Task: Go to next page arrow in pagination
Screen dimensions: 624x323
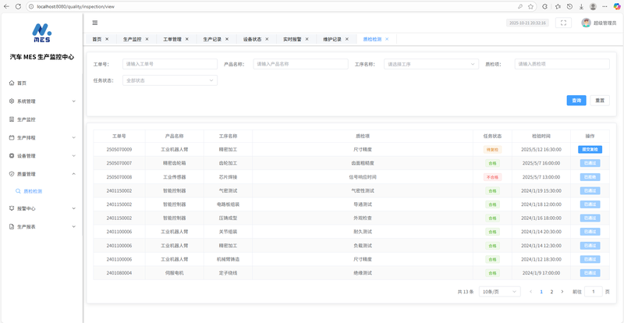Action: [562, 292]
